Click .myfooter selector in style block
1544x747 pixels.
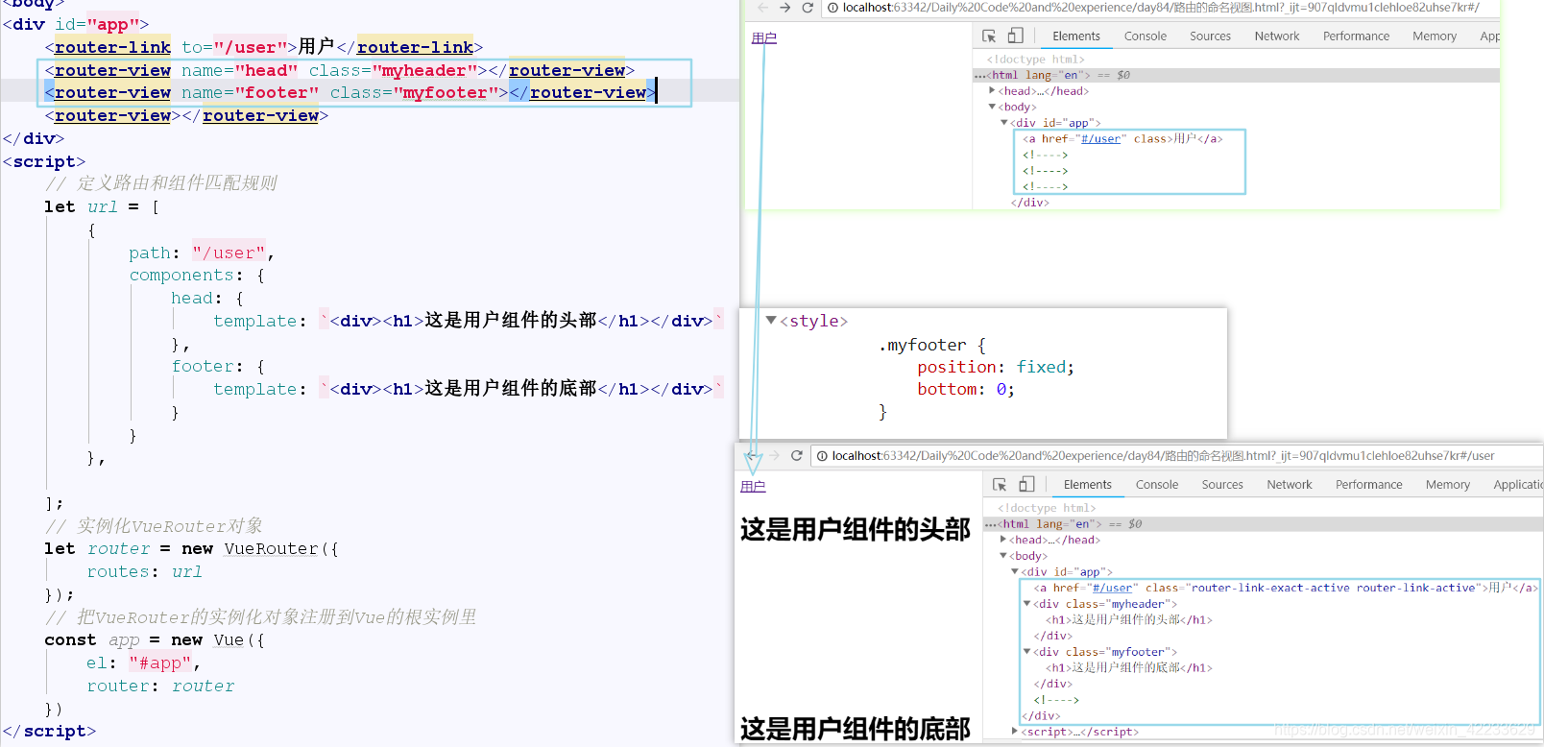click(923, 346)
